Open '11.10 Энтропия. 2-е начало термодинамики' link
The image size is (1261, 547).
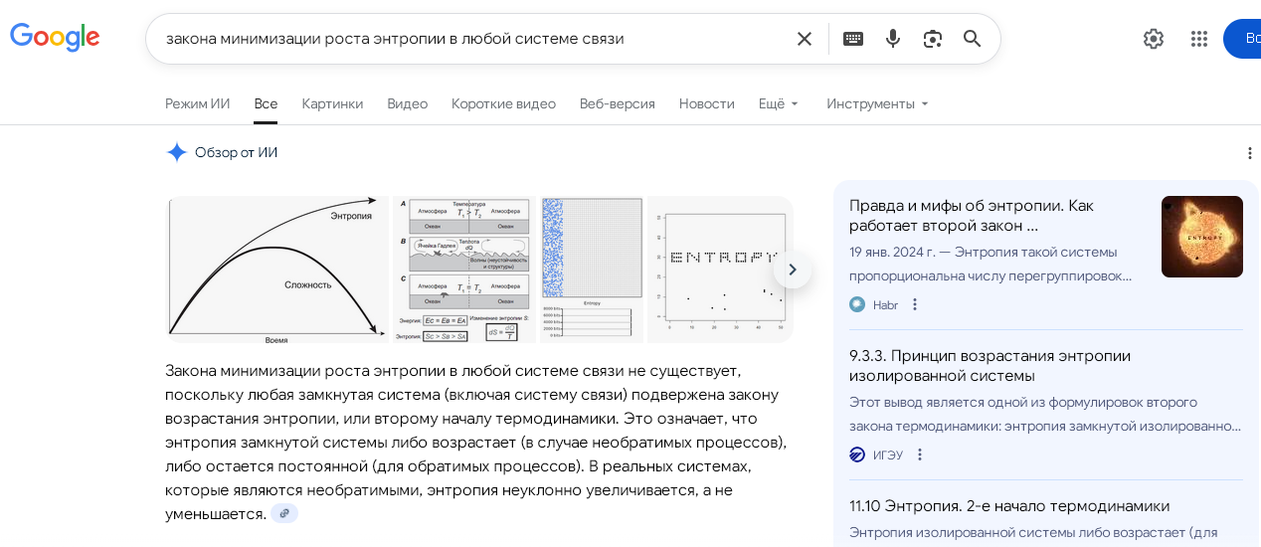click(x=1009, y=506)
